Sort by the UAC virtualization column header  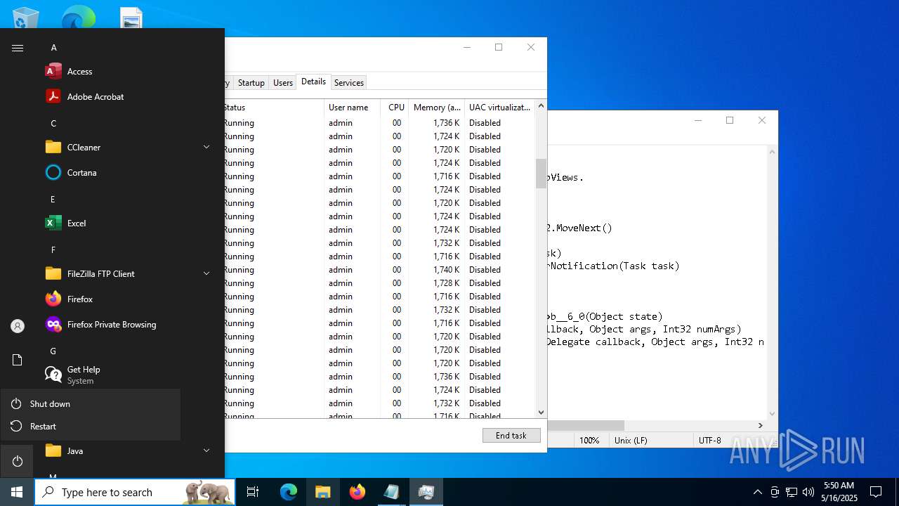point(500,108)
